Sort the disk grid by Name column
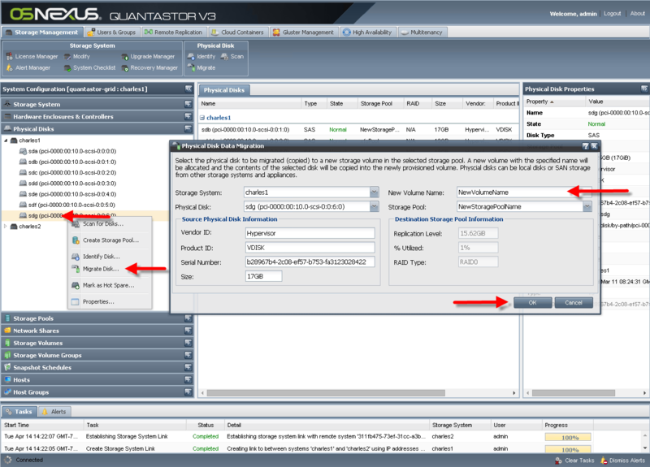 249,104
